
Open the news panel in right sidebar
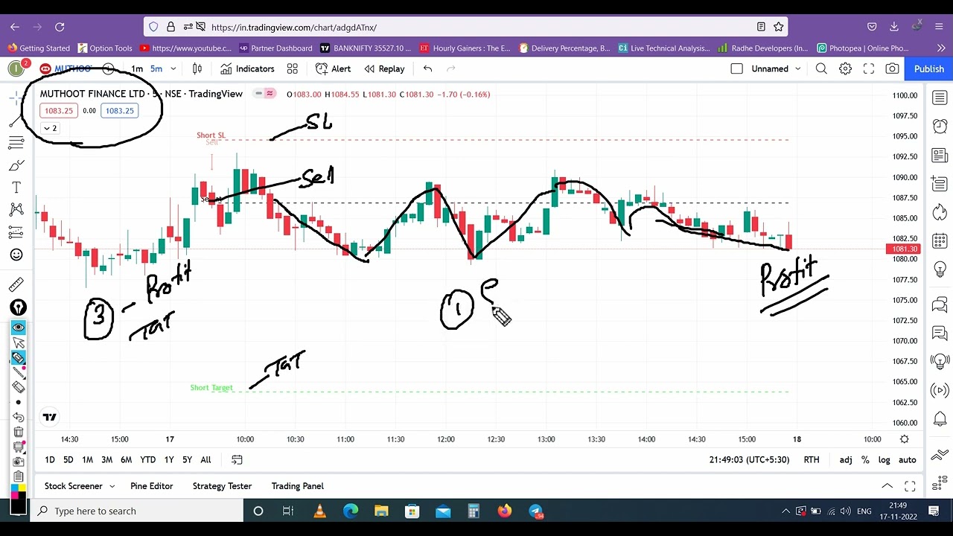tap(940, 155)
